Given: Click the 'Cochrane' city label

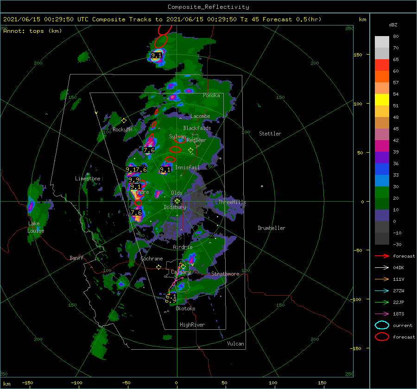Looking at the screenshot, I should pyautogui.click(x=152, y=259).
